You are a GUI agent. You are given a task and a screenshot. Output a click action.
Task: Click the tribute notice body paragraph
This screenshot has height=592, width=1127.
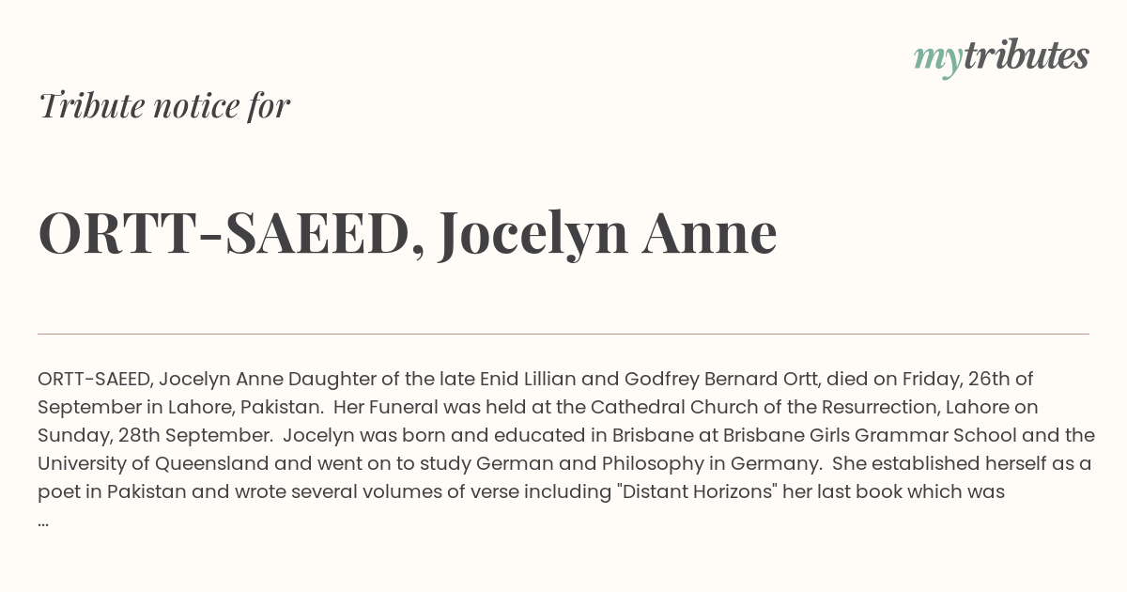[563, 449]
